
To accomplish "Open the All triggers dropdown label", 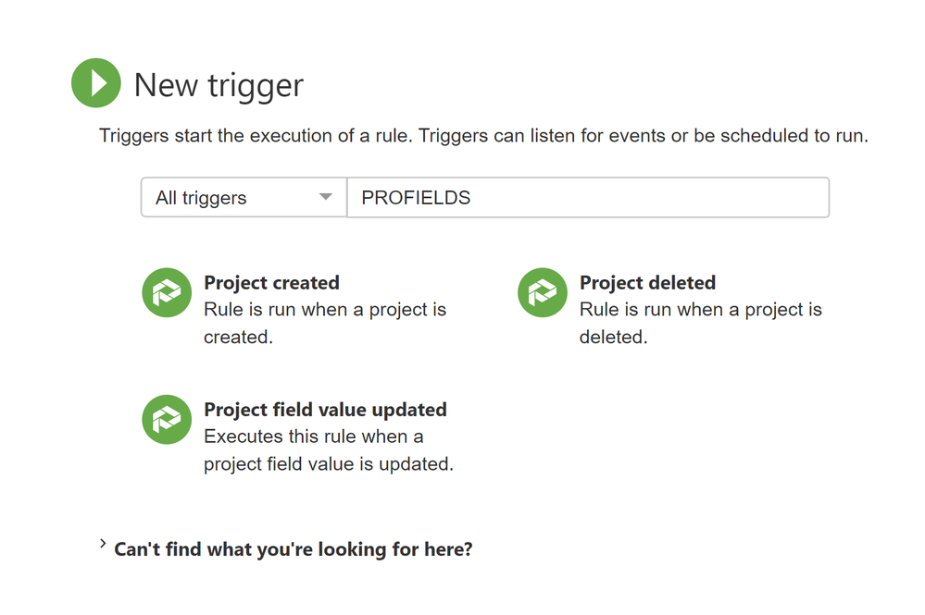I will tap(201, 198).
